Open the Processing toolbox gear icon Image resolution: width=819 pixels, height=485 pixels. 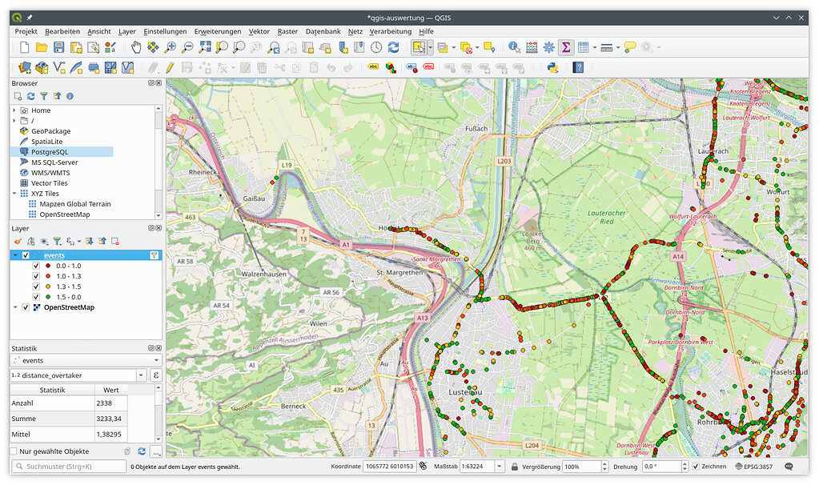pyautogui.click(x=549, y=46)
